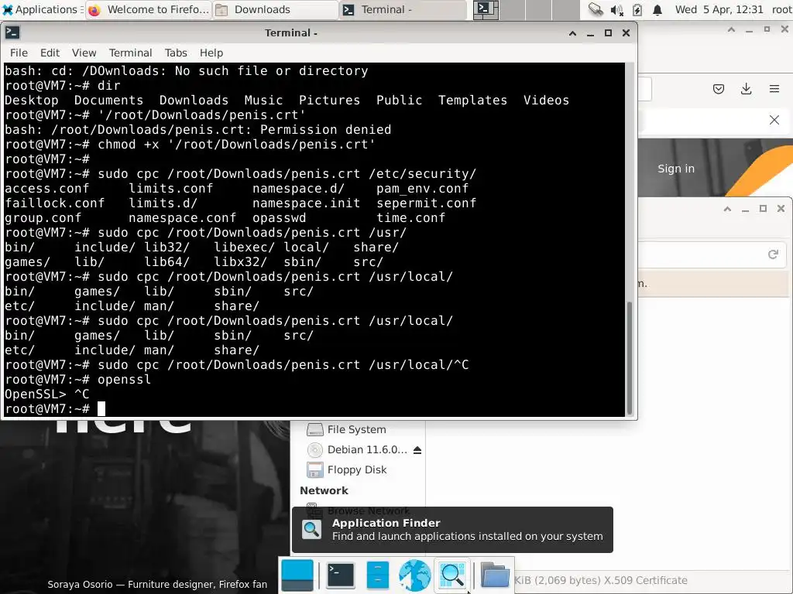
Task: Switch to Welcome to Firefox taskbar window
Action: tap(149, 9)
